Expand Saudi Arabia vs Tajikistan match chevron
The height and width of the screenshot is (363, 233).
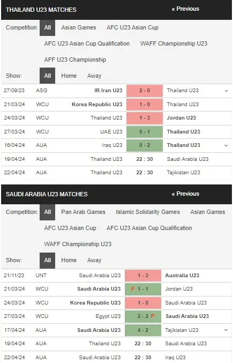226,330
